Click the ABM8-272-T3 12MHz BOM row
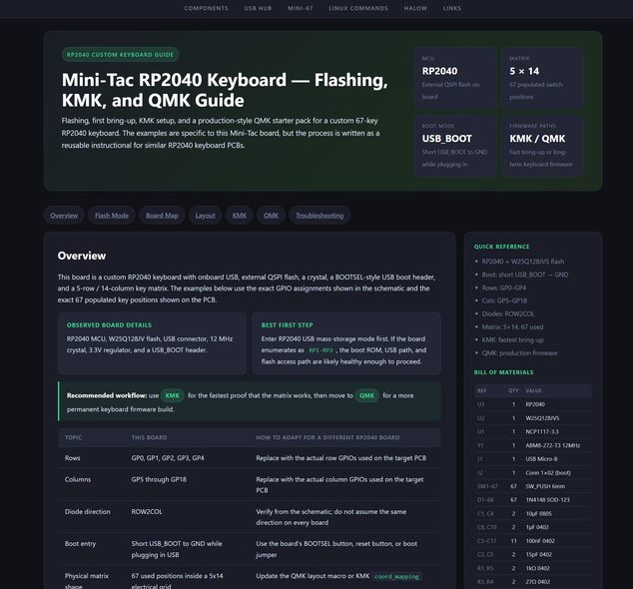633x589 pixels. coord(533,445)
